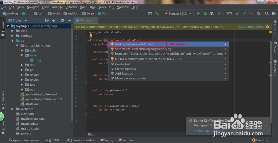Viewport: 278px width, 143px height.
Task: Collapse all nodes in Project panel
Action: 54,20
